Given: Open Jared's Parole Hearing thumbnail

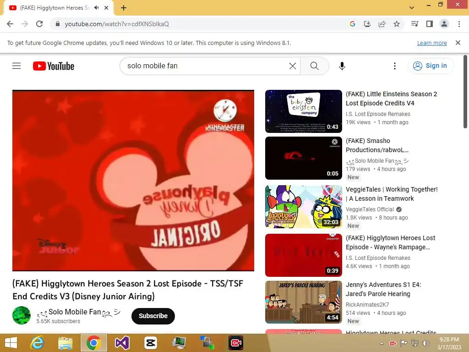Looking at the screenshot, I should (x=303, y=302).
